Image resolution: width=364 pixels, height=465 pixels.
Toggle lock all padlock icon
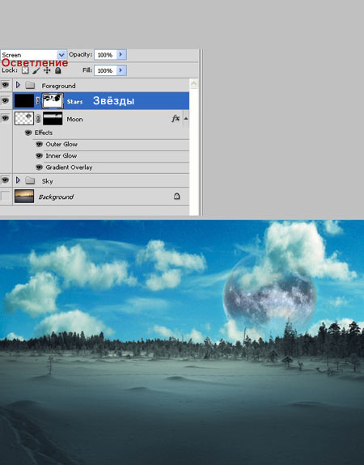[x=58, y=70]
